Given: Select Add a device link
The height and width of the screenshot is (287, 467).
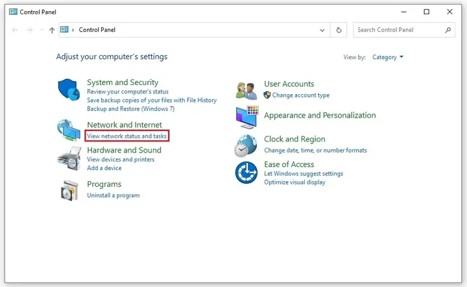Looking at the screenshot, I should point(104,168).
